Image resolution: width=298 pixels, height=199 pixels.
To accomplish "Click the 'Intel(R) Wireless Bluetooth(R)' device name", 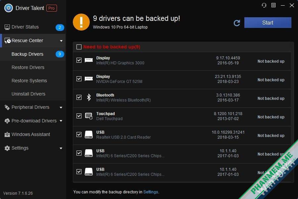I will click(x=124, y=100).
